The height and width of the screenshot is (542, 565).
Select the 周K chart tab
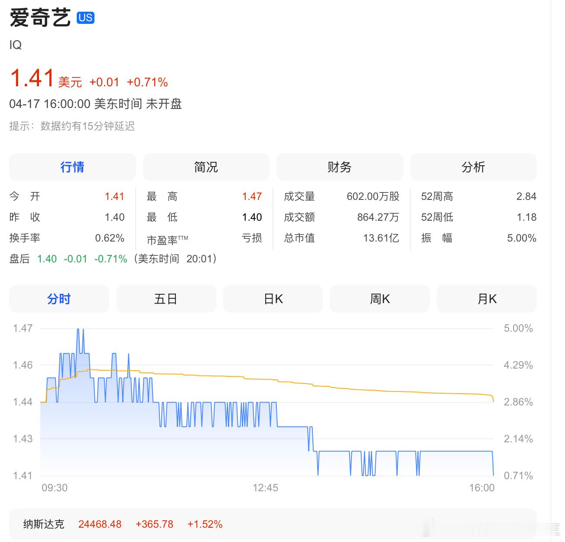click(x=380, y=299)
